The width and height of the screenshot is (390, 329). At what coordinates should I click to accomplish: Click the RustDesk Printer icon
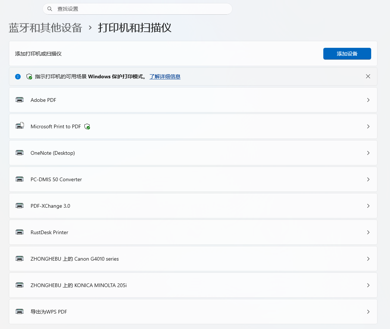coord(20,232)
